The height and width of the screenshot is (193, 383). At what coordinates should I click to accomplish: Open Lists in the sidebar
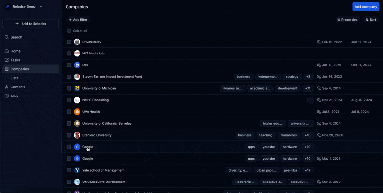pos(14,78)
